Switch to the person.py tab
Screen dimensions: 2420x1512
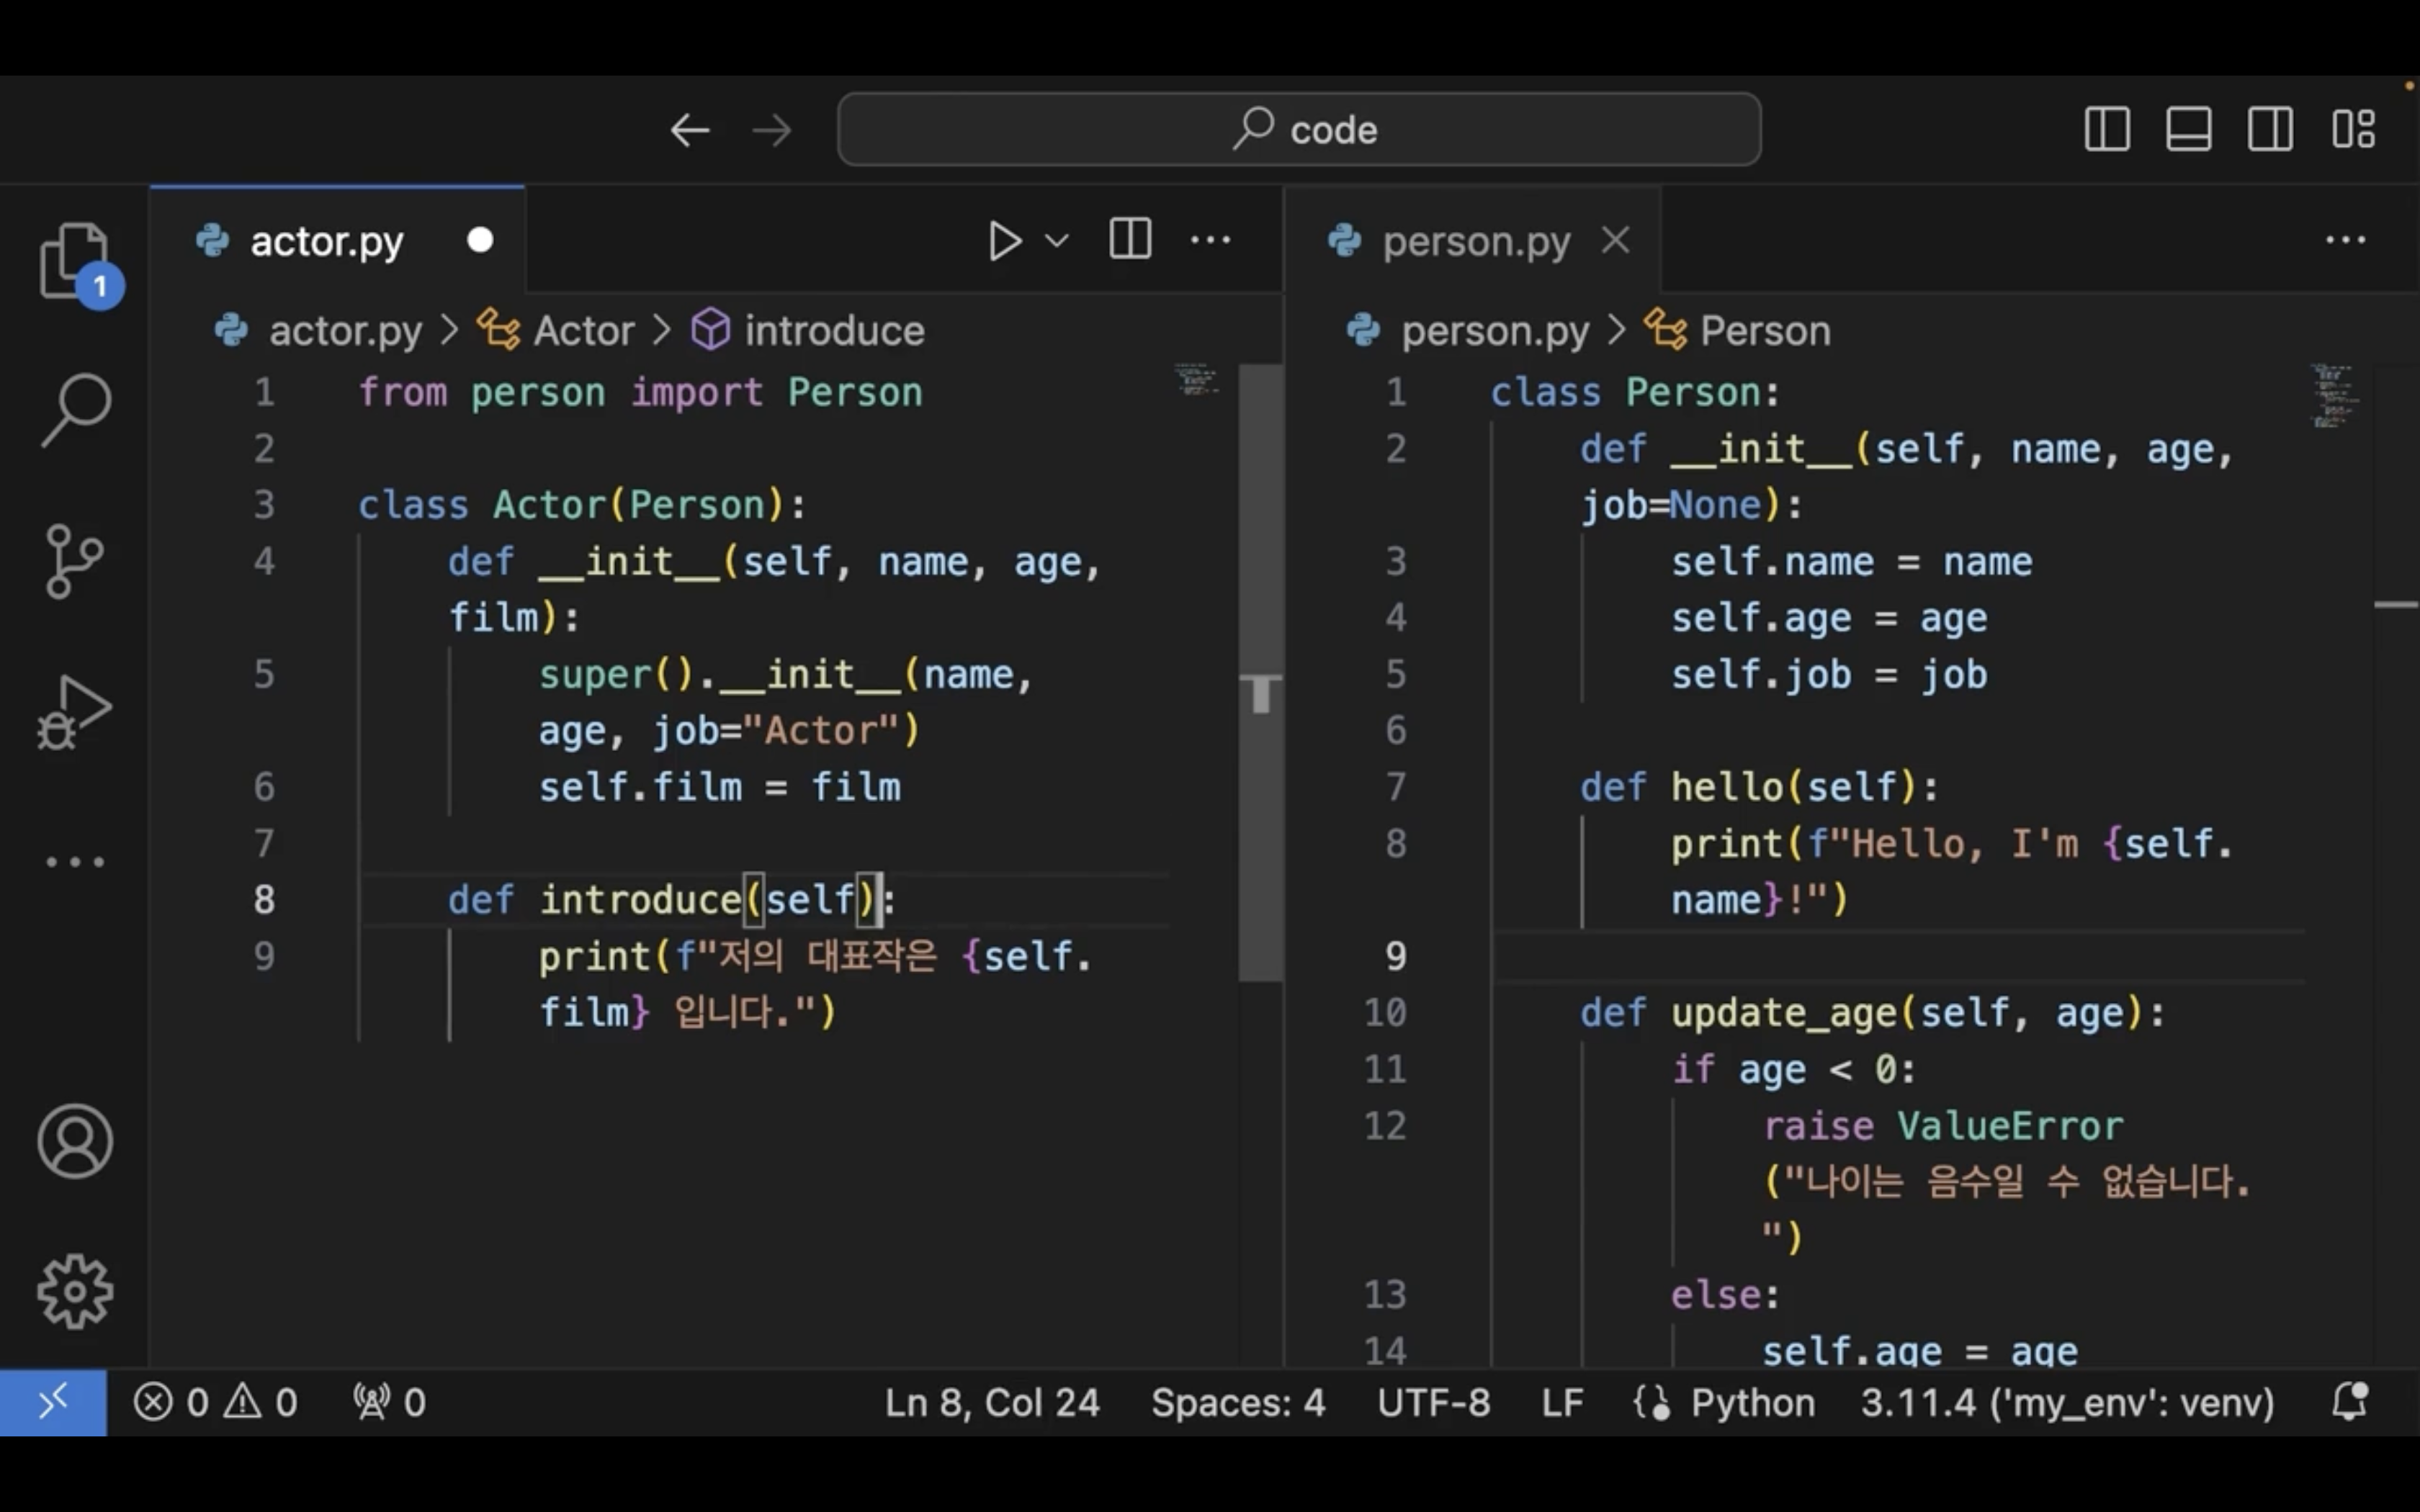click(1475, 241)
